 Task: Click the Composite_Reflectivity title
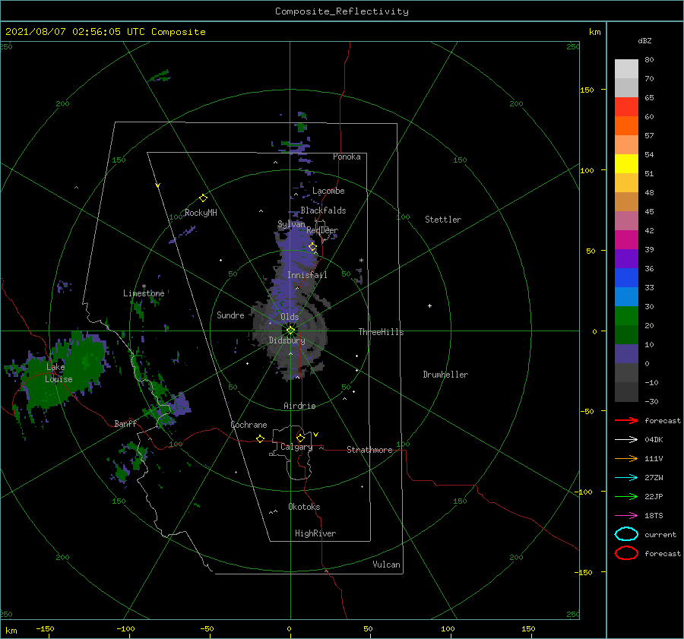pos(341,11)
